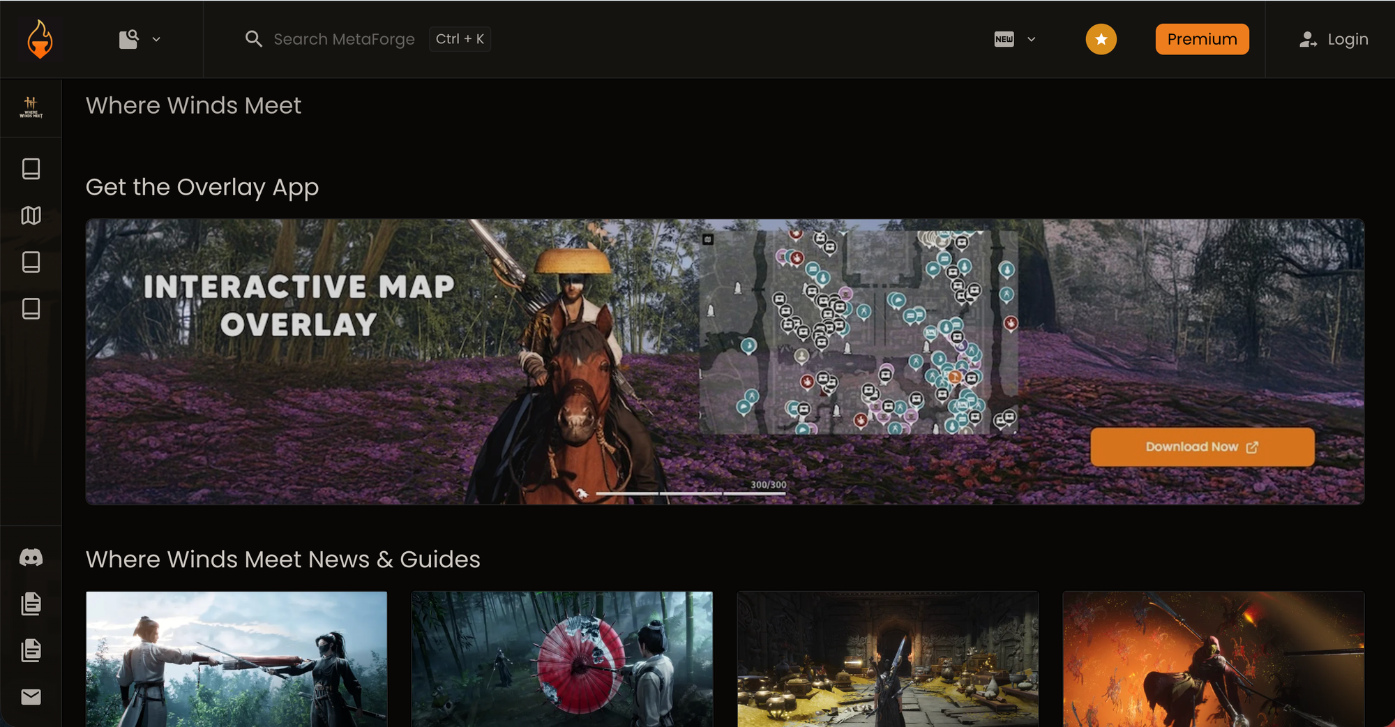Viewport: 1395px width, 727px height.
Task: Click the Login user icon
Action: pos(1308,40)
